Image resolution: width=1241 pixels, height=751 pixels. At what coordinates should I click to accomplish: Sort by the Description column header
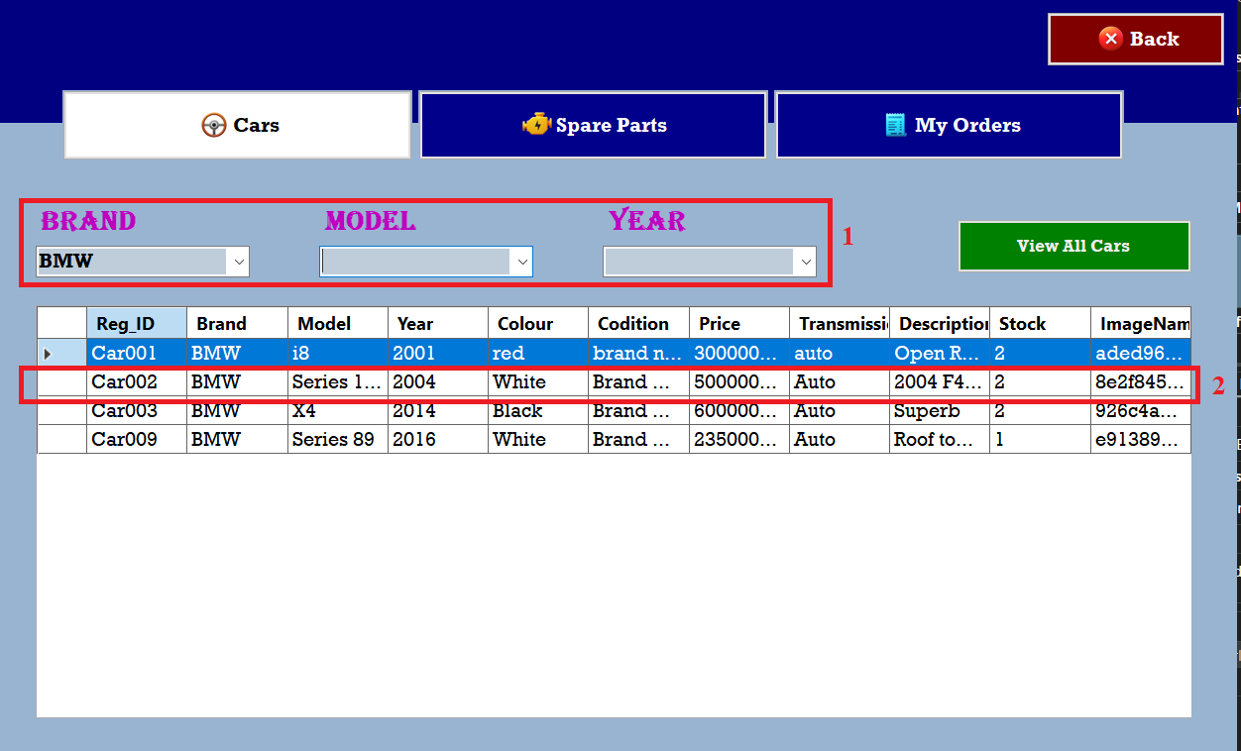point(940,323)
